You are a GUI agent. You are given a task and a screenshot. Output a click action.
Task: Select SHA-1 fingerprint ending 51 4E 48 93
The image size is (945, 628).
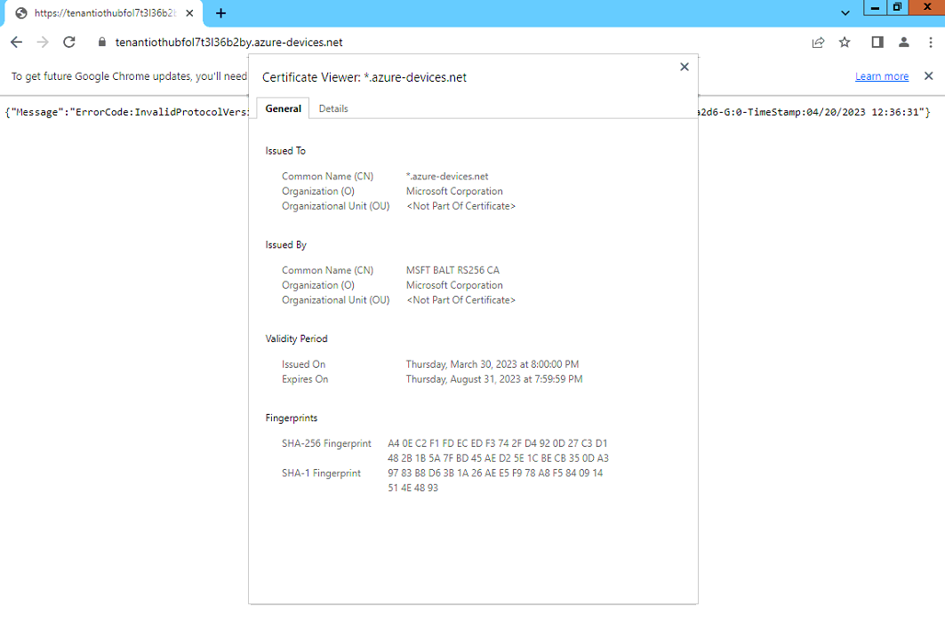tap(412, 488)
